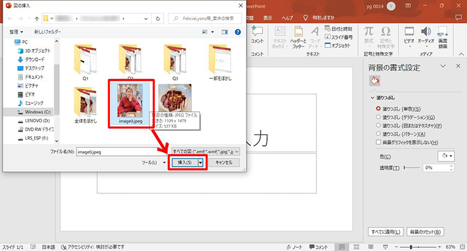Expand the Insert button dropdown arrow
The height and width of the screenshot is (251, 467).
coord(201,162)
